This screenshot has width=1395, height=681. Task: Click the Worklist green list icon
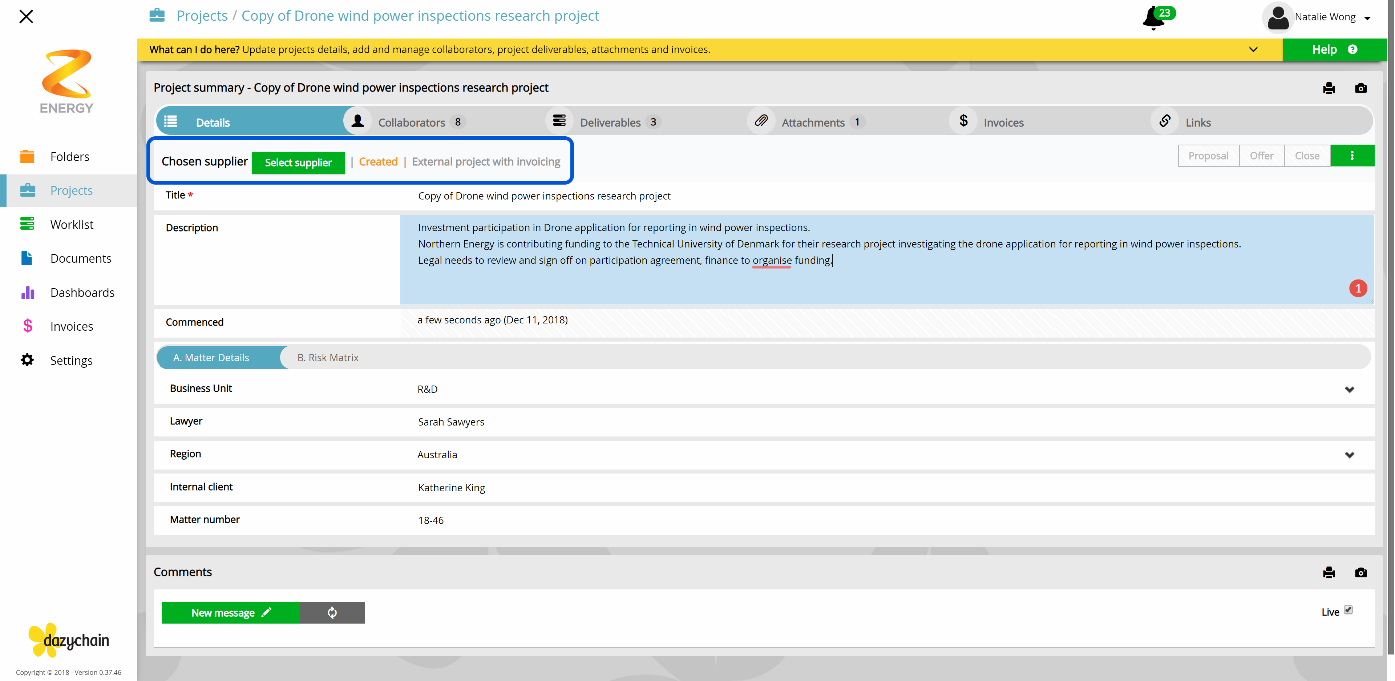(27, 224)
